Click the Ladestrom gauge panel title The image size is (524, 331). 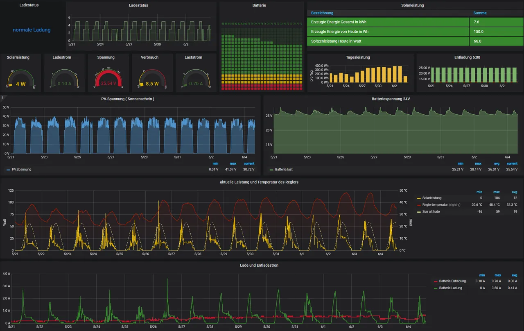tap(62, 57)
